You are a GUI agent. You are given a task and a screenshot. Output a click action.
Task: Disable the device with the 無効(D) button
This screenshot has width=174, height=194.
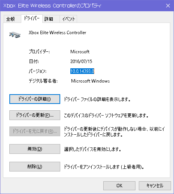tap(35, 149)
